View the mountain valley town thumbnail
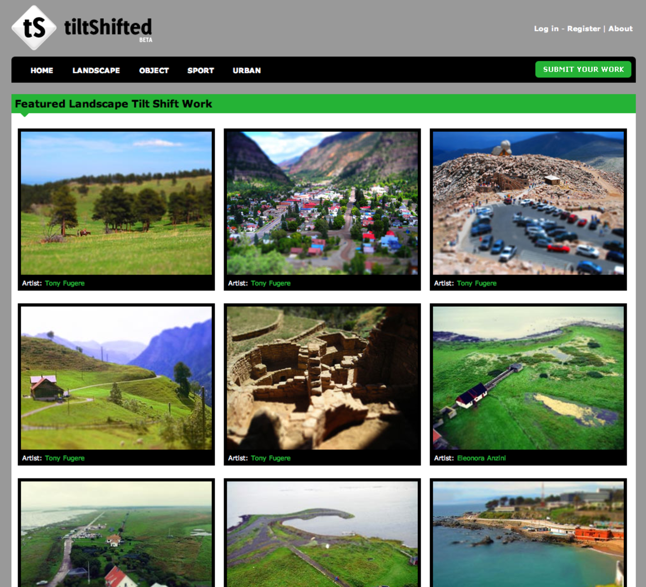 pos(322,203)
